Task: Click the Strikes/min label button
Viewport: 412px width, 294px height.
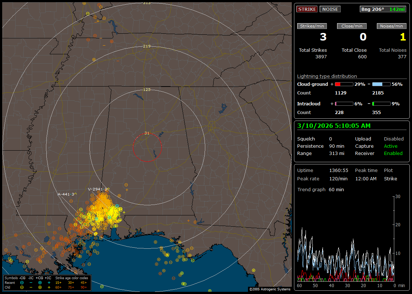Action: pyautogui.click(x=312, y=26)
